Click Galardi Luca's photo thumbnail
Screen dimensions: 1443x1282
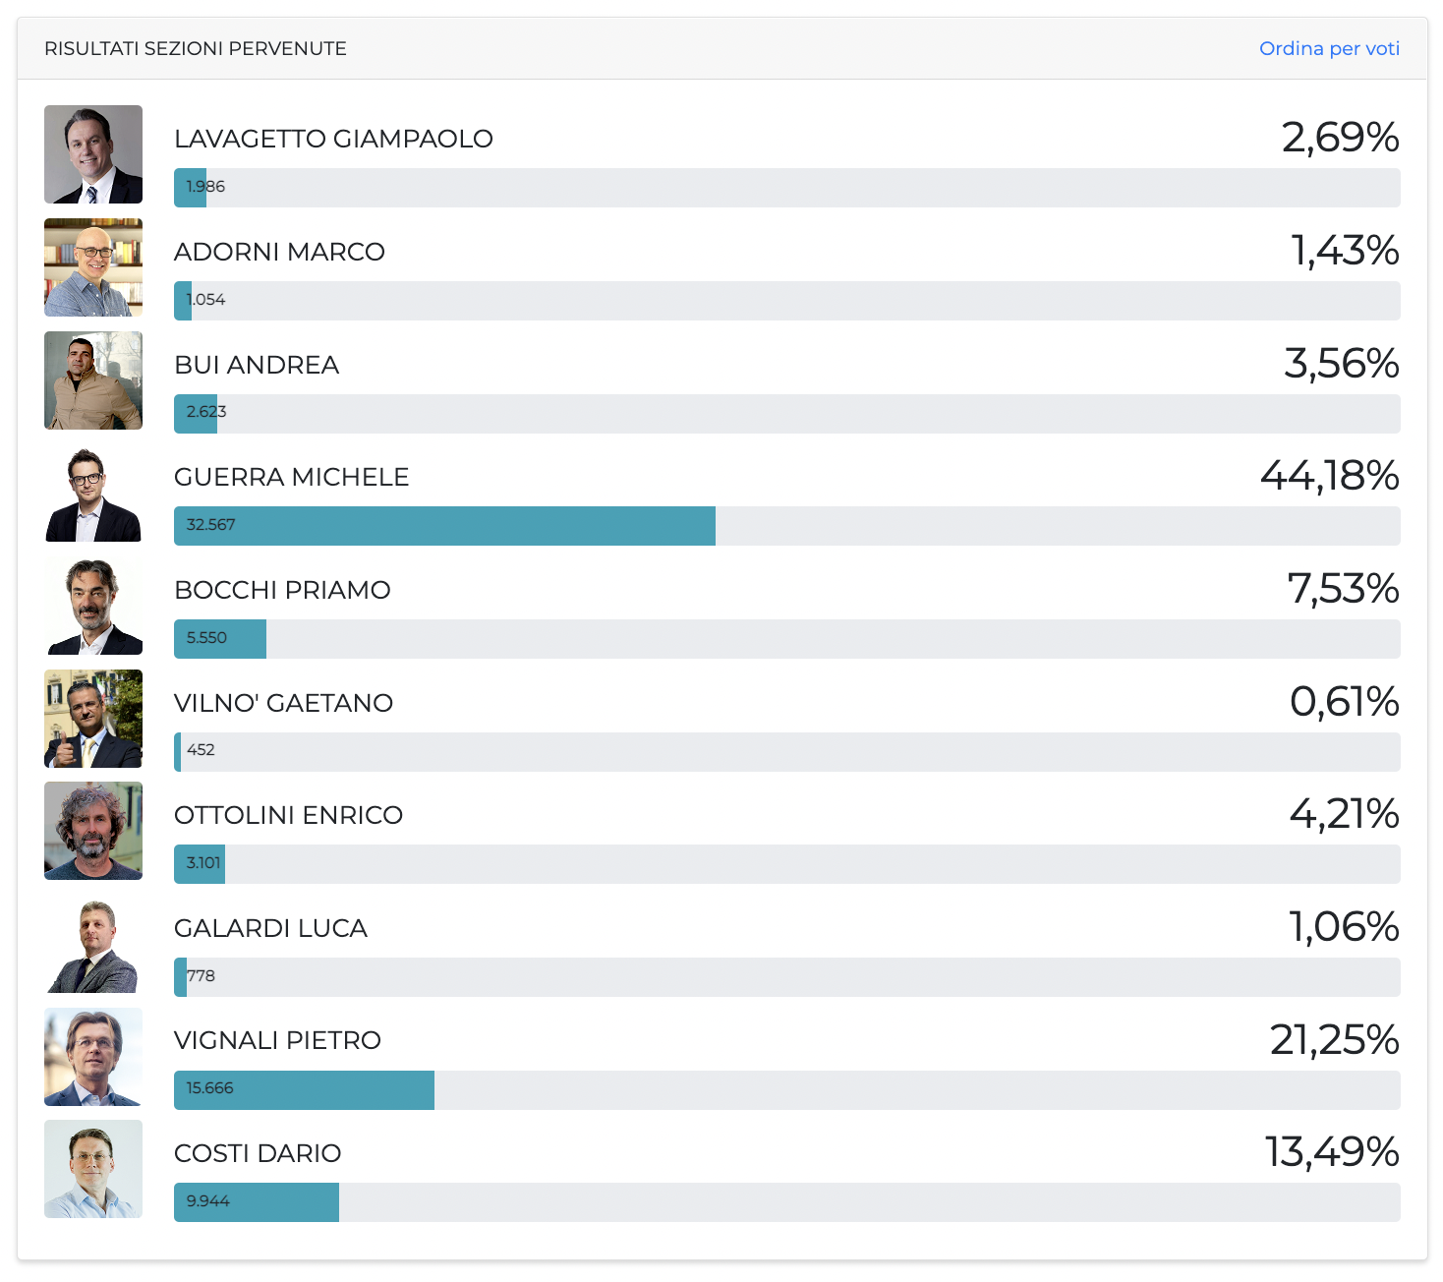(x=93, y=944)
